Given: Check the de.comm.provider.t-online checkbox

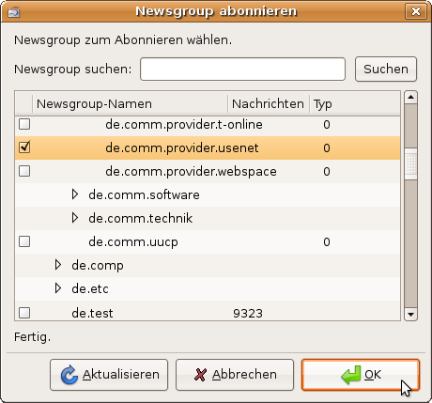Looking at the screenshot, I should [x=24, y=124].
